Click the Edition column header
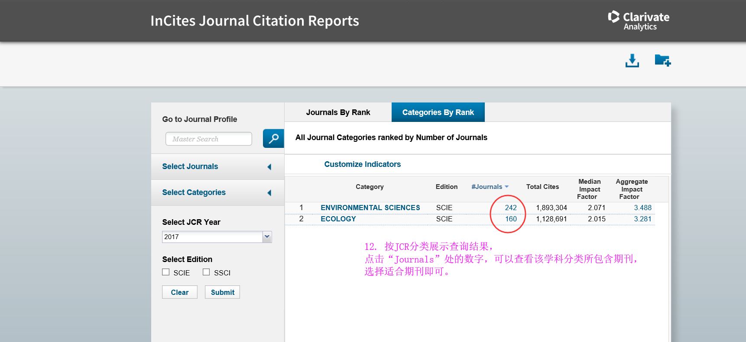The image size is (746, 342). click(x=447, y=187)
